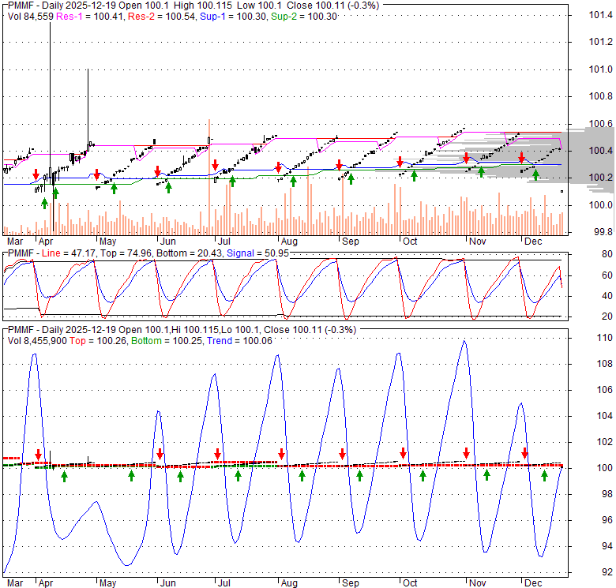Click the red sell arrow near April in the top price chart

click(36, 174)
